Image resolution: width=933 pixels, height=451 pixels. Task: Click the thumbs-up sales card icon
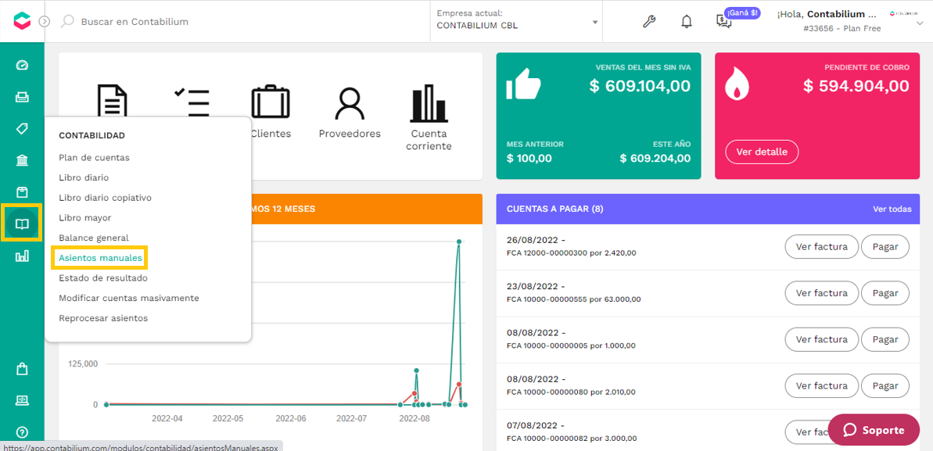(x=523, y=84)
